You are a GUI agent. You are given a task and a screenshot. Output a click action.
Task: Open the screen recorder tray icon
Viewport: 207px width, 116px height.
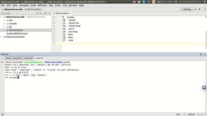[x=134, y=2]
